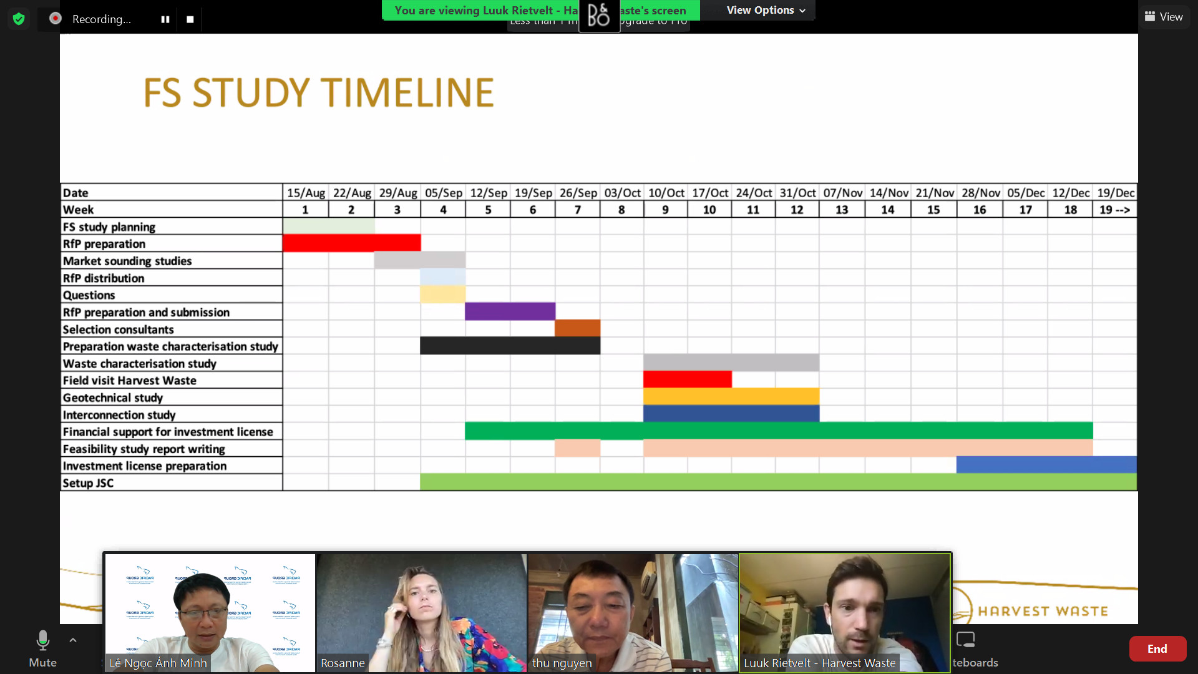Click the purple RfP submission timeline bar
This screenshot has height=674, width=1198.
click(x=510, y=311)
